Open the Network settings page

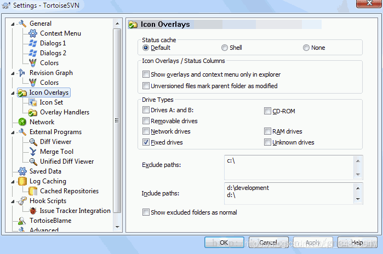(42, 122)
